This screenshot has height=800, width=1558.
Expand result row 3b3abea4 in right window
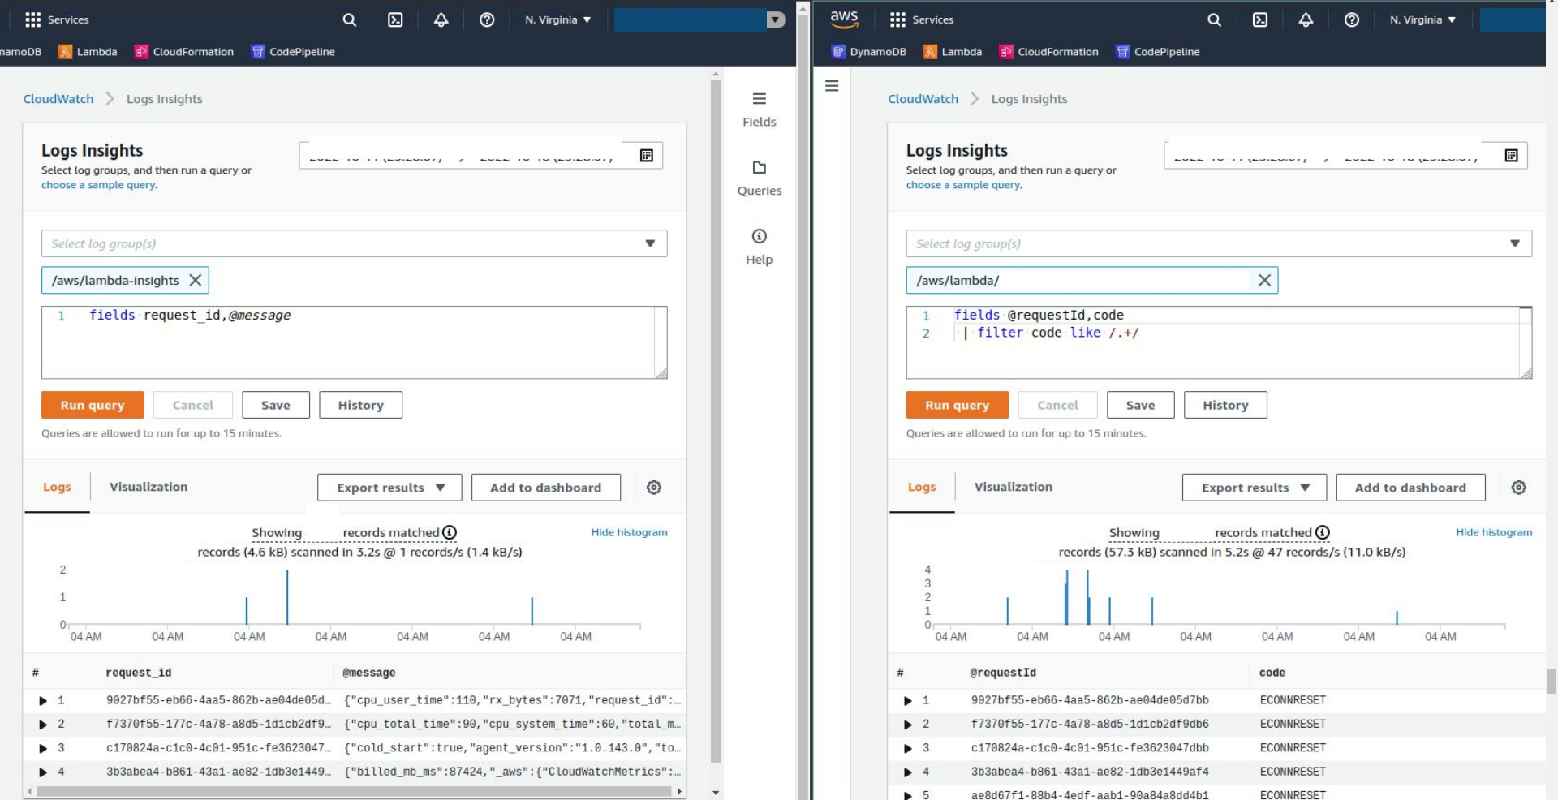[x=908, y=772]
